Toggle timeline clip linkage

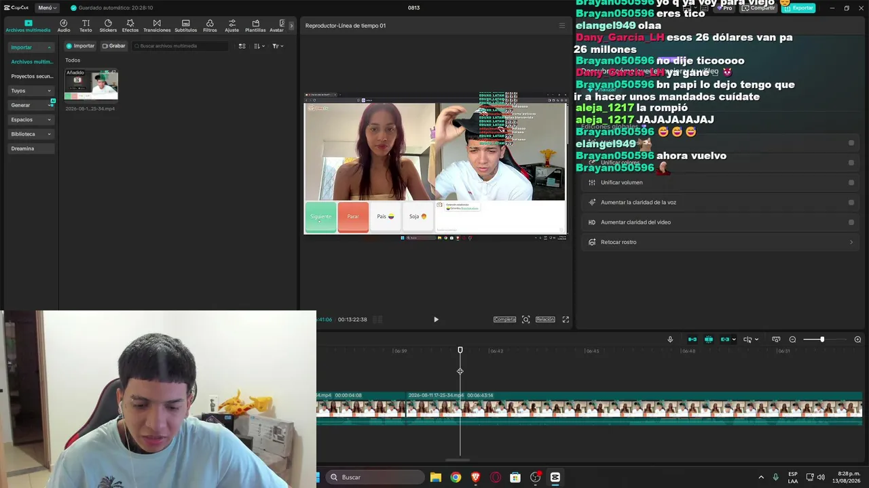[x=724, y=340]
